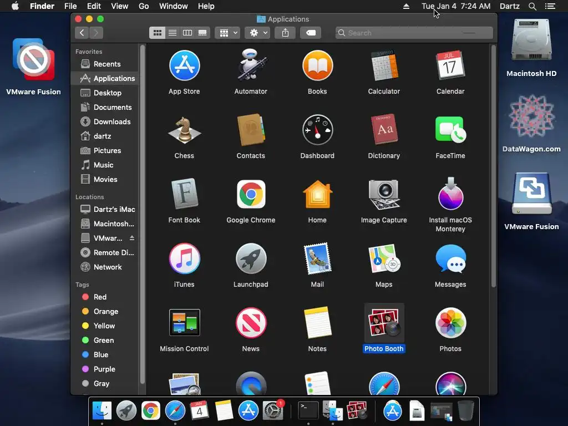Open Terminal from the Dock
The height and width of the screenshot is (426, 568).
point(308,411)
